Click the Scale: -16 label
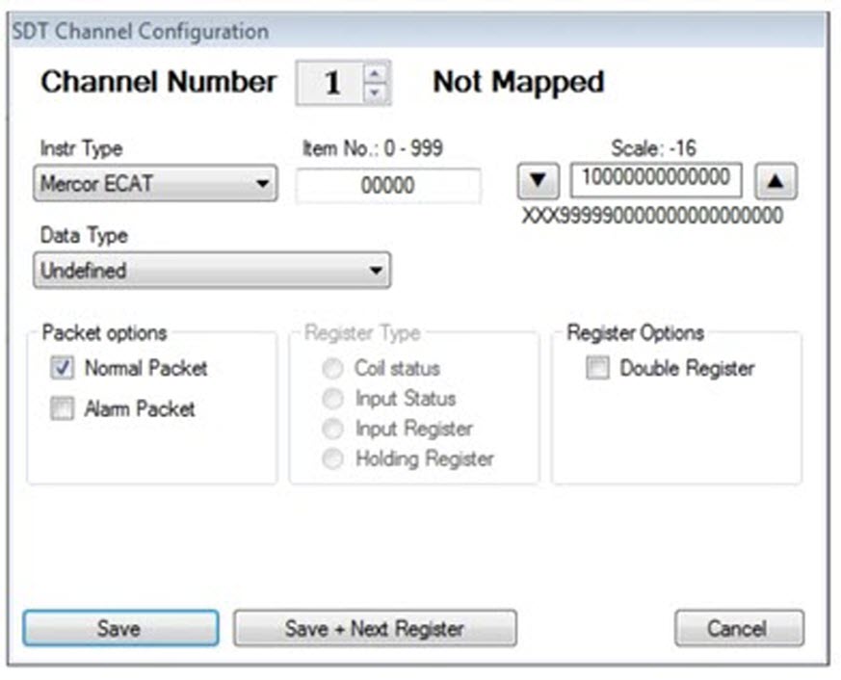 click(x=654, y=147)
